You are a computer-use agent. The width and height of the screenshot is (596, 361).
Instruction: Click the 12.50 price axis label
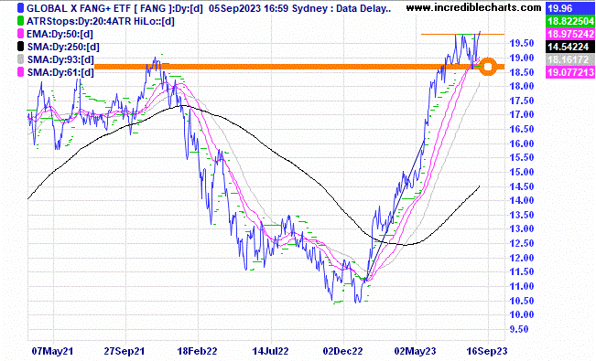[522, 243]
